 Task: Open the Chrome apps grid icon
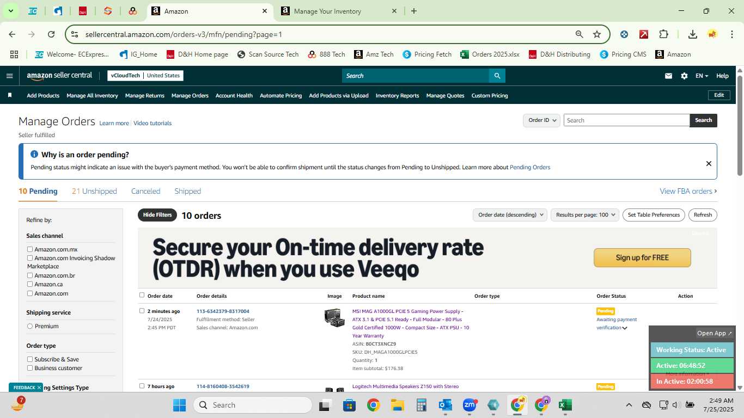14,54
